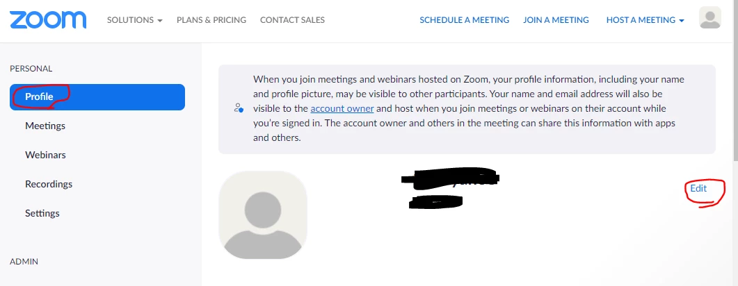The height and width of the screenshot is (286, 738).
Task: Open Settings in the sidebar
Action: (x=42, y=213)
